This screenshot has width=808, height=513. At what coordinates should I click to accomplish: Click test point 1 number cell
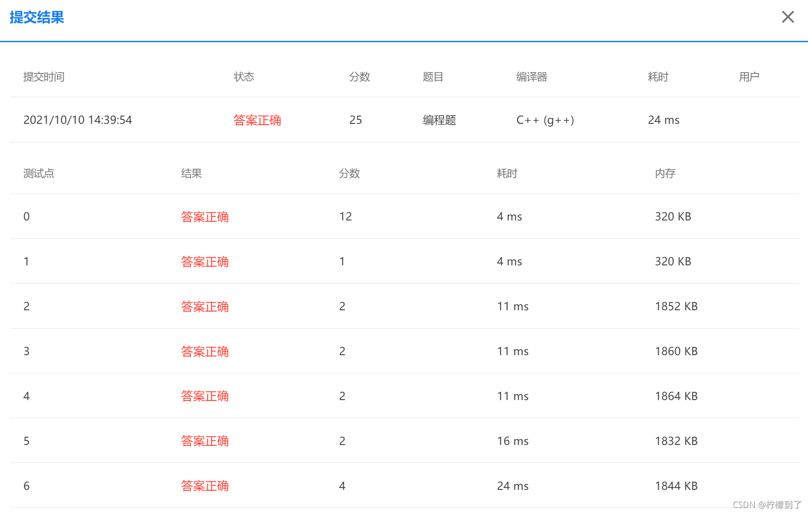point(26,262)
